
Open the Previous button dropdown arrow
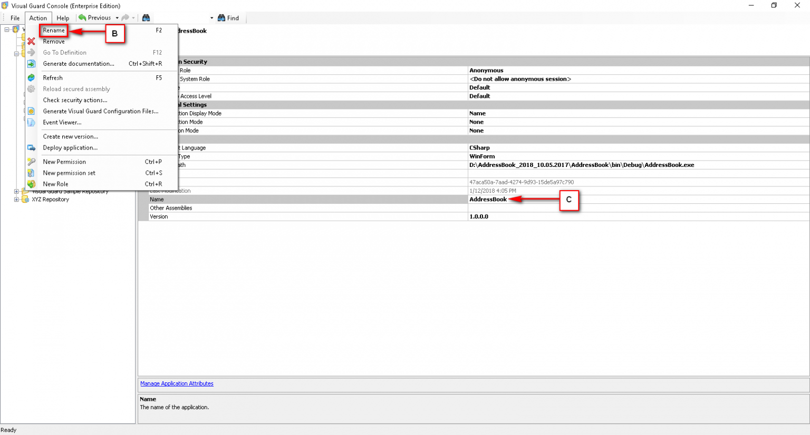pyautogui.click(x=118, y=17)
